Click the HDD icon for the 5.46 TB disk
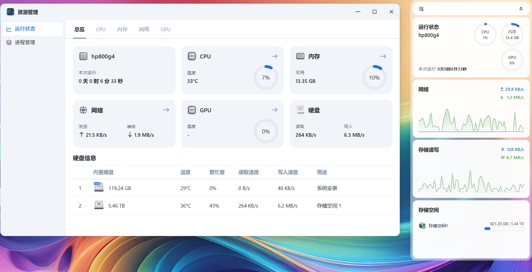The width and height of the screenshot is (532, 272). point(99,205)
